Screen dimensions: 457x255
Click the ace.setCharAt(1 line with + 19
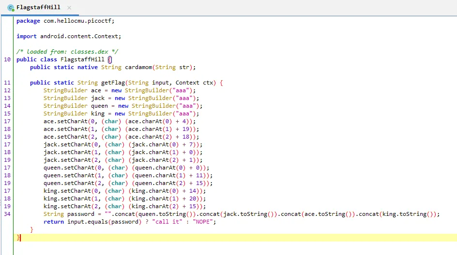click(121, 129)
